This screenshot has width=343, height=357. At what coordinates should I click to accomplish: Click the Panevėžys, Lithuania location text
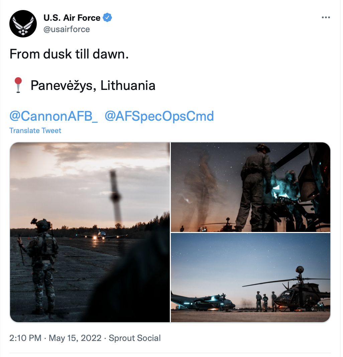point(93,86)
